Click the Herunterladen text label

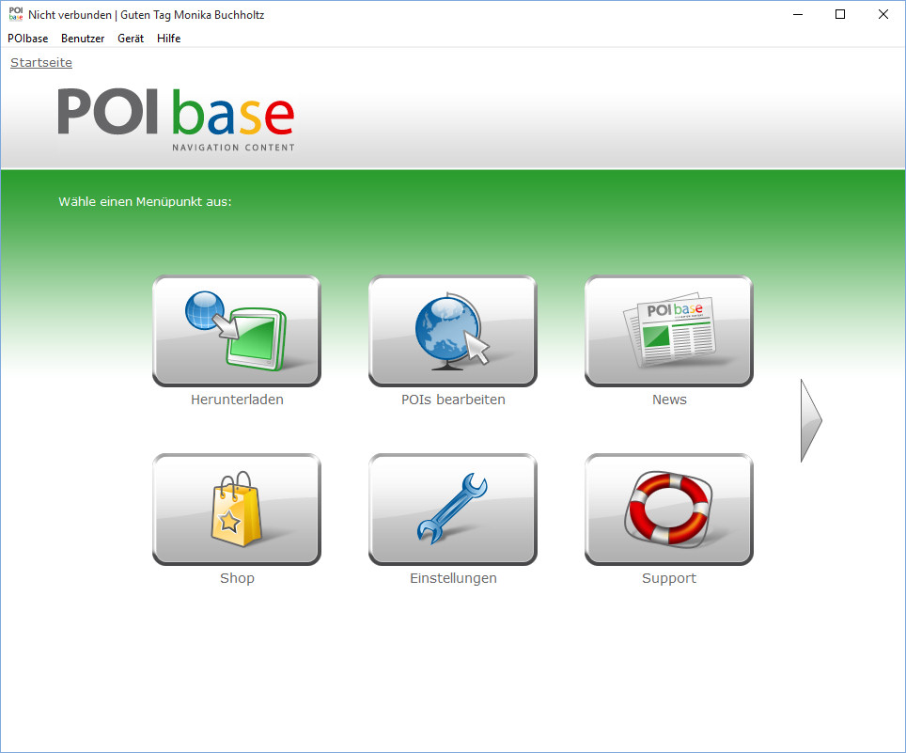[237, 400]
